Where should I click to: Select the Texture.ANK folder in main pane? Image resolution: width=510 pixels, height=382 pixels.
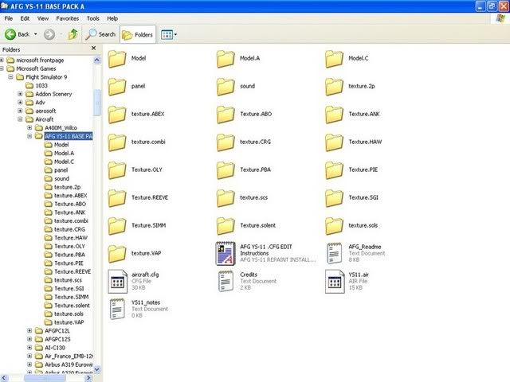coord(352,115)
